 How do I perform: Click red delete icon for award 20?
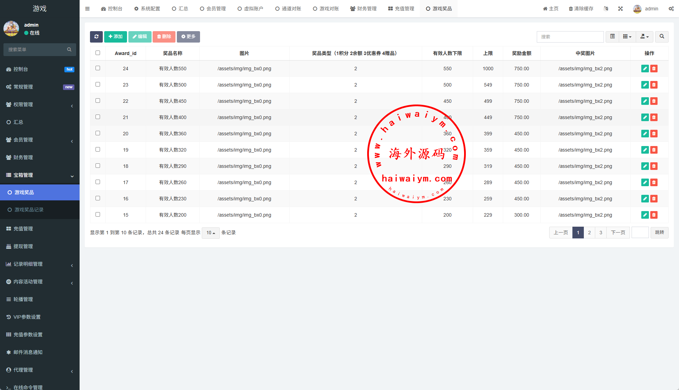point(654,134)
